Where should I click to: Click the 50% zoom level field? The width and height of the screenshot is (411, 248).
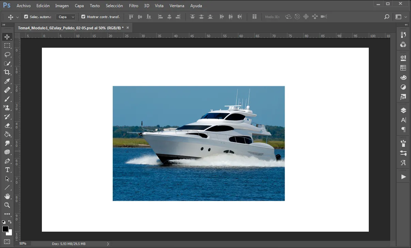pyautogui.click(x=23, y=244)
